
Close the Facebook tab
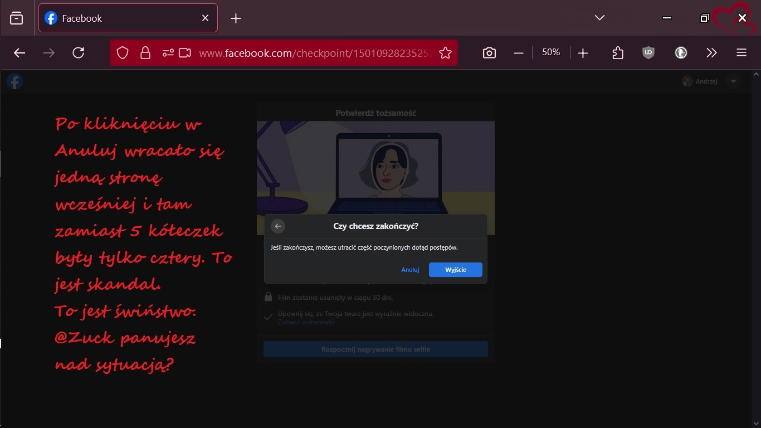tap(205, 18)
